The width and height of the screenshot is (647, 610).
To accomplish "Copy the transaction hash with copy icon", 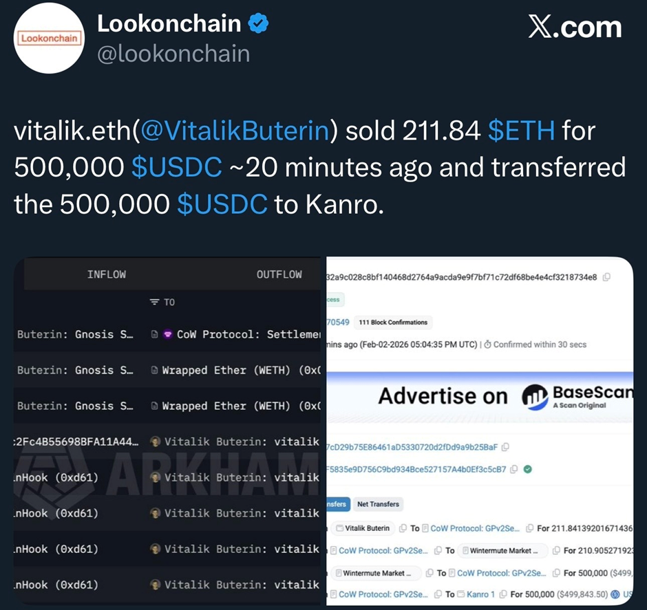I will coord(606,277).
